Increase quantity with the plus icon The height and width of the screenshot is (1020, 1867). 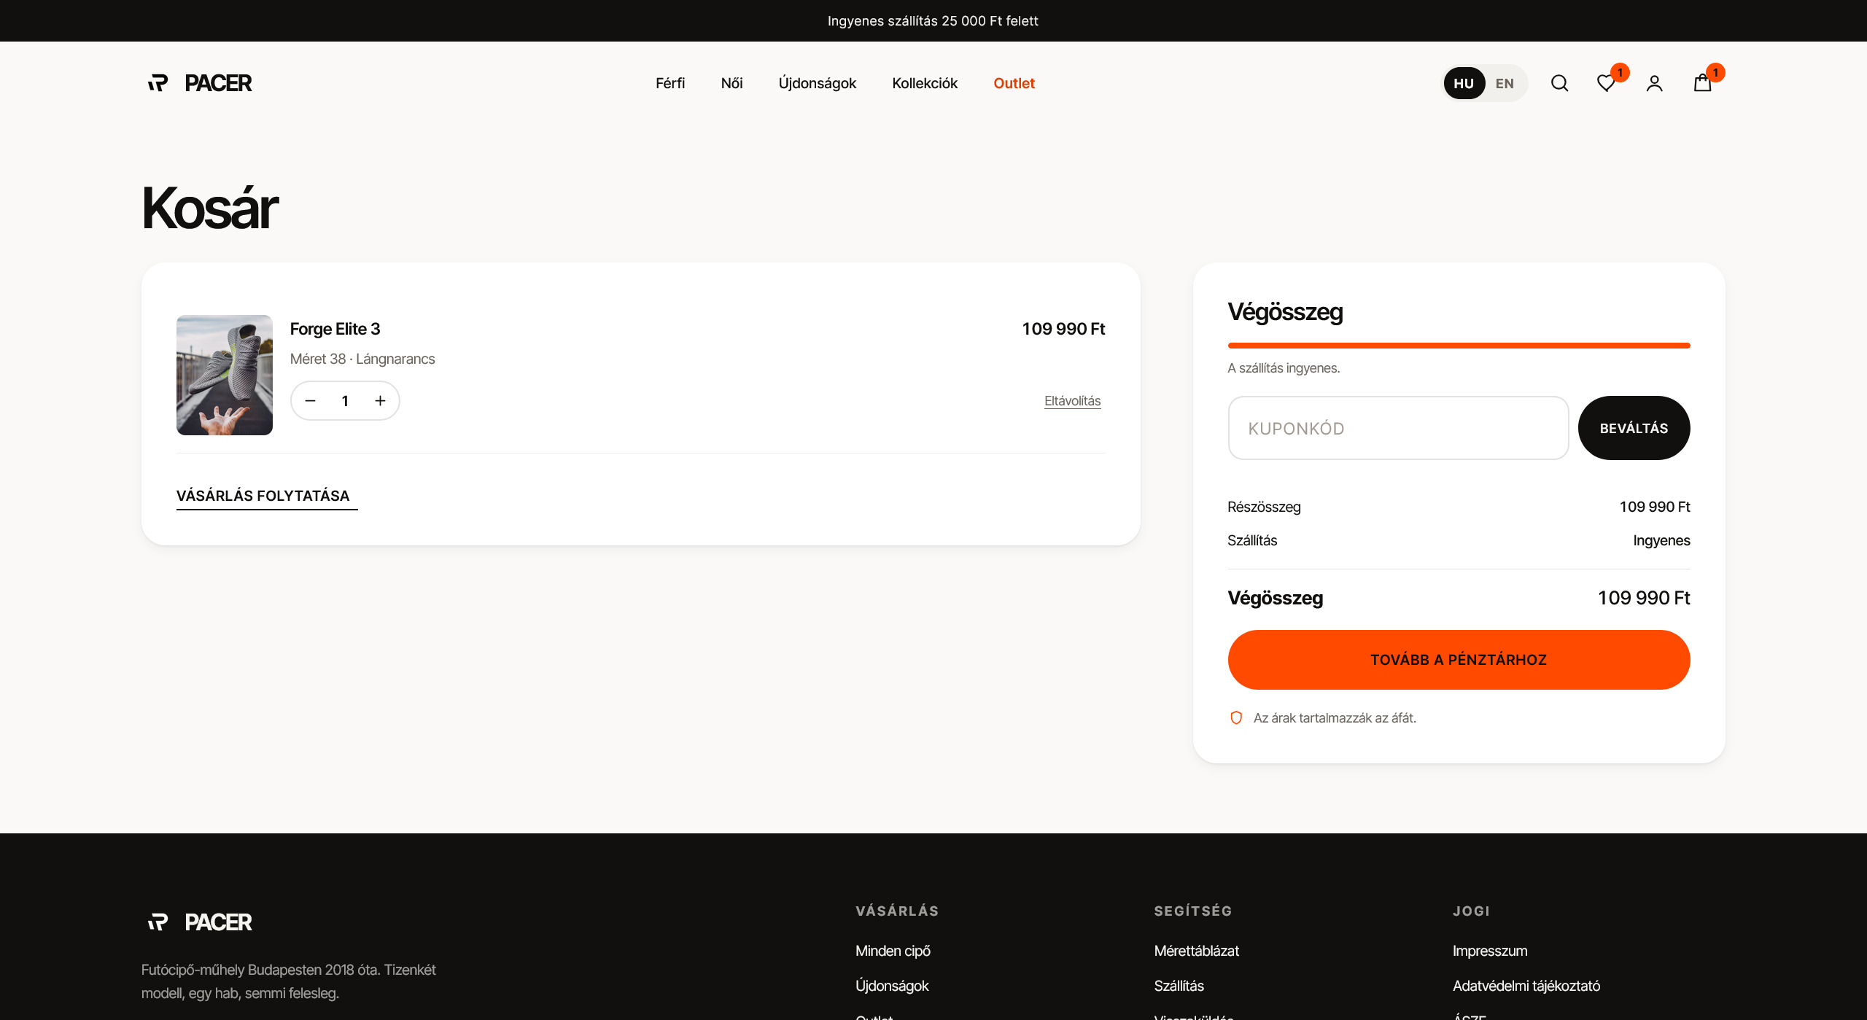pyautogui.click(x=380, y=401)
